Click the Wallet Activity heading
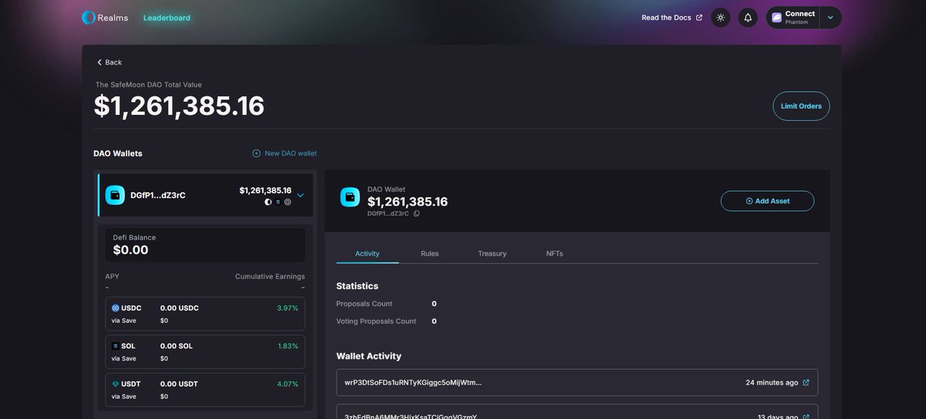This screenshot has width=926, height=419. tap(369, 357)
